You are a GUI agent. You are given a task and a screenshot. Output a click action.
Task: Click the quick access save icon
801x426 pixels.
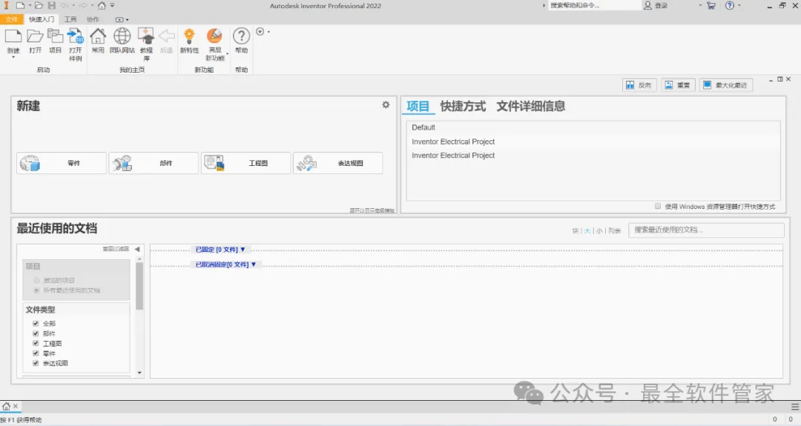52,6
